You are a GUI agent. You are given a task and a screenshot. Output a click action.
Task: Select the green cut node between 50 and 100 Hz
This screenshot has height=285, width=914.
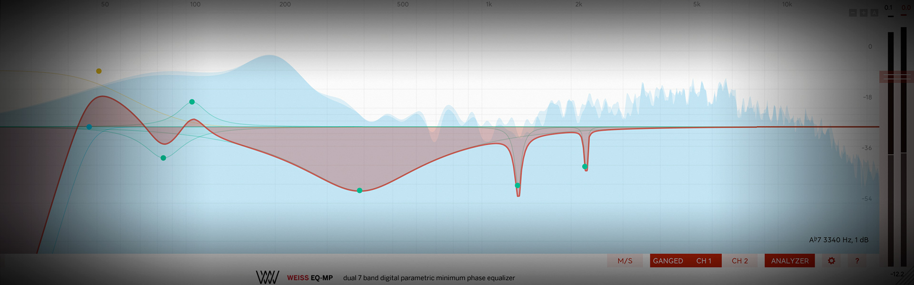[163, 158]
